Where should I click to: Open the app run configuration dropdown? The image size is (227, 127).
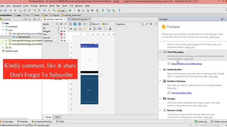(62, 11)
